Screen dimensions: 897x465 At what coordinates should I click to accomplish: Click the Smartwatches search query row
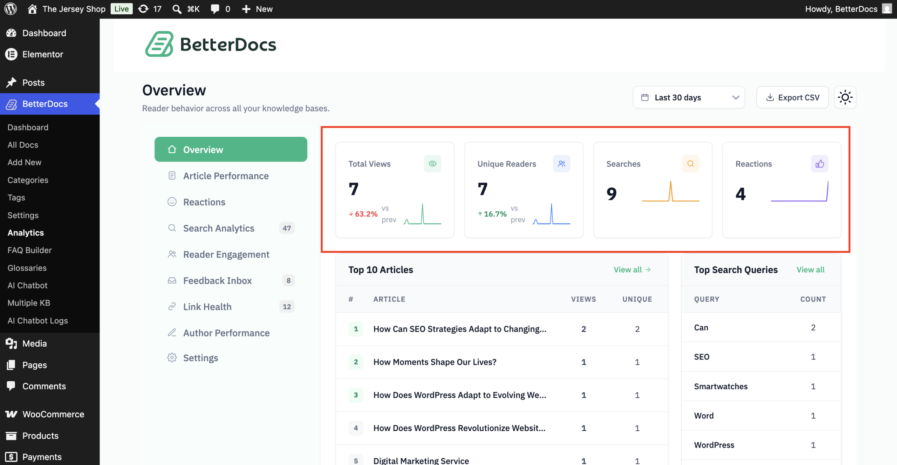point(761,386)
